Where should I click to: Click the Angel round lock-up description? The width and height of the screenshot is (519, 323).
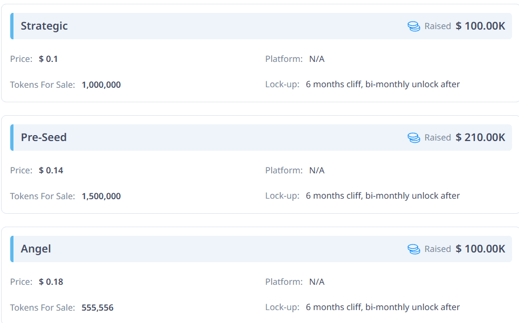[x=383, y=307]
